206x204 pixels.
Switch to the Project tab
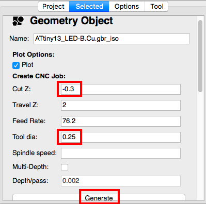[54, 7]
